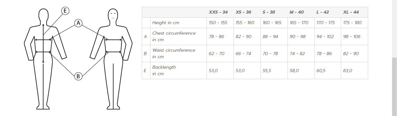The width and height of the screenshot is (397, 116).
Task: Click the 63,0 backlength cell
Action: [x=348, y=71]
